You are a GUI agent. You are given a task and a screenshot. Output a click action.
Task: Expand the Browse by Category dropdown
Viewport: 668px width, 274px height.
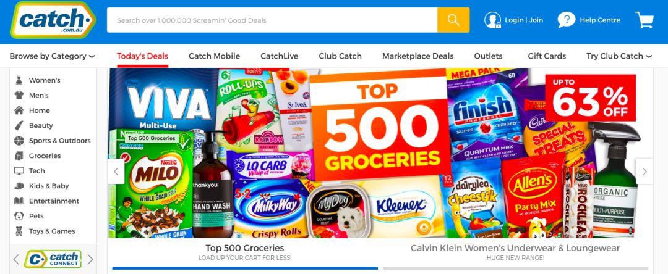coord(52,56)
